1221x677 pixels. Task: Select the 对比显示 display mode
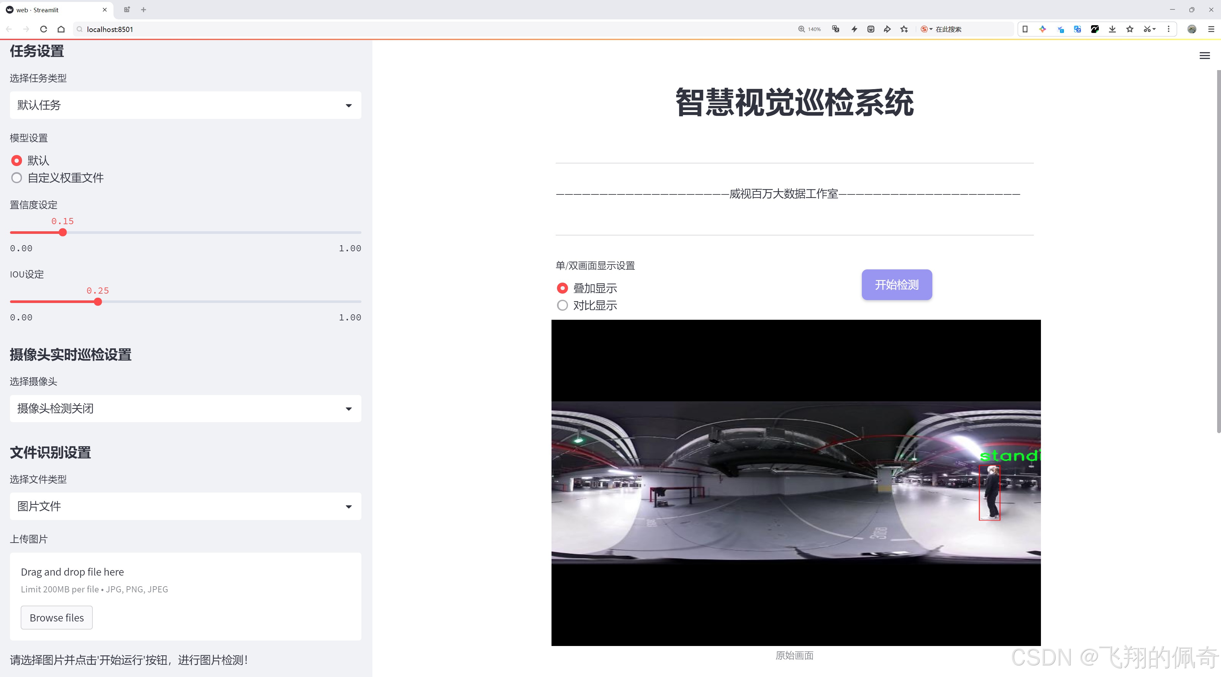pyautogui.click(x=562, y=305)
